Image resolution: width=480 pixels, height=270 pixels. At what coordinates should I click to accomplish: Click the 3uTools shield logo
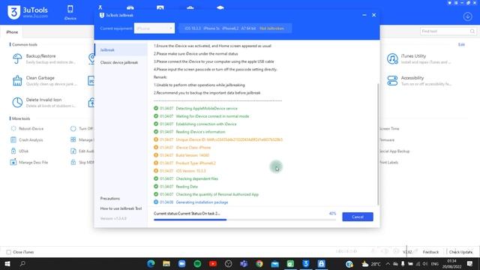tap(13, 12)
